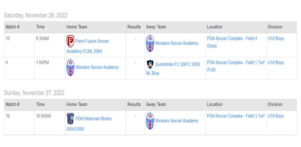Click the Quickstrike FC shield logo
The height and width of the screenshot is (147, 301).
point(150,65)
